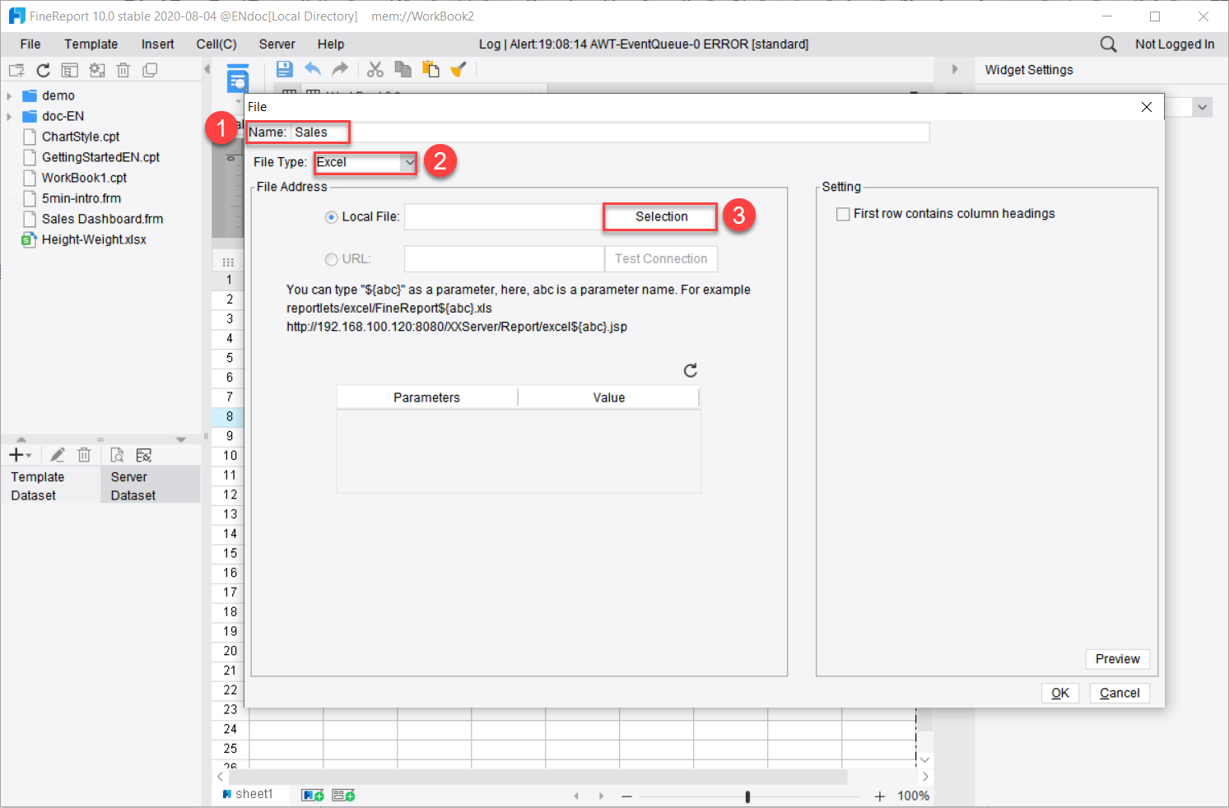Expand the doc-EN folder
This screenshot has height=808, width=1229.
pos(9,117)
